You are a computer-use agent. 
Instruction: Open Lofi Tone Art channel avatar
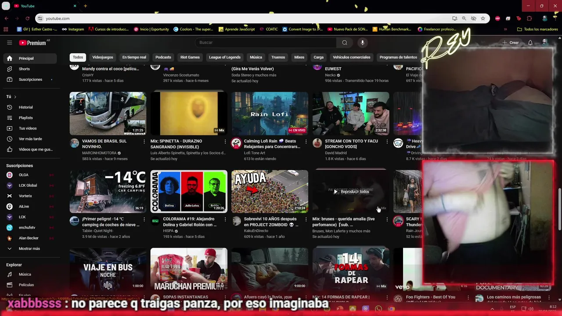tap(236, 143)
